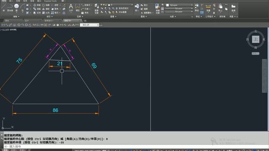Click the Insert Block icon
The width and height of the screenshot is (269, 151).
[137, 8]
